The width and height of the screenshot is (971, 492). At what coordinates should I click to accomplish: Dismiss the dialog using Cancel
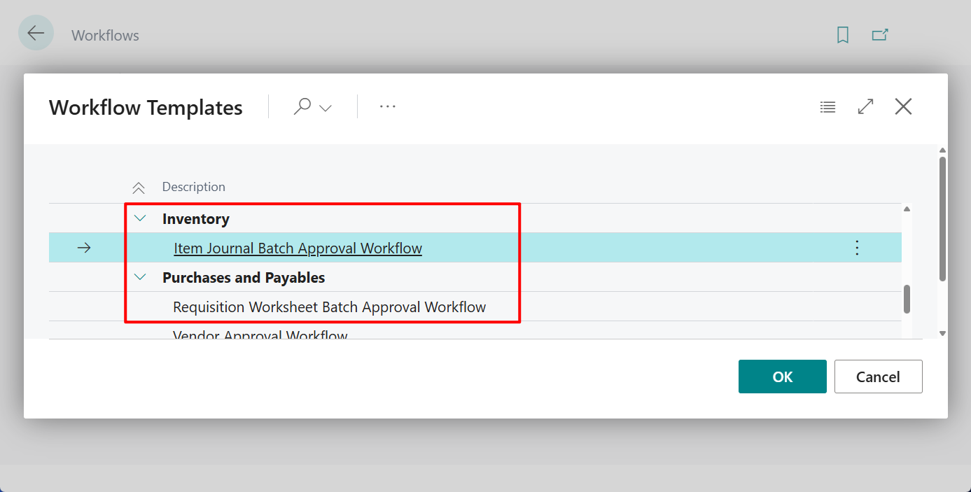point(878,376)
